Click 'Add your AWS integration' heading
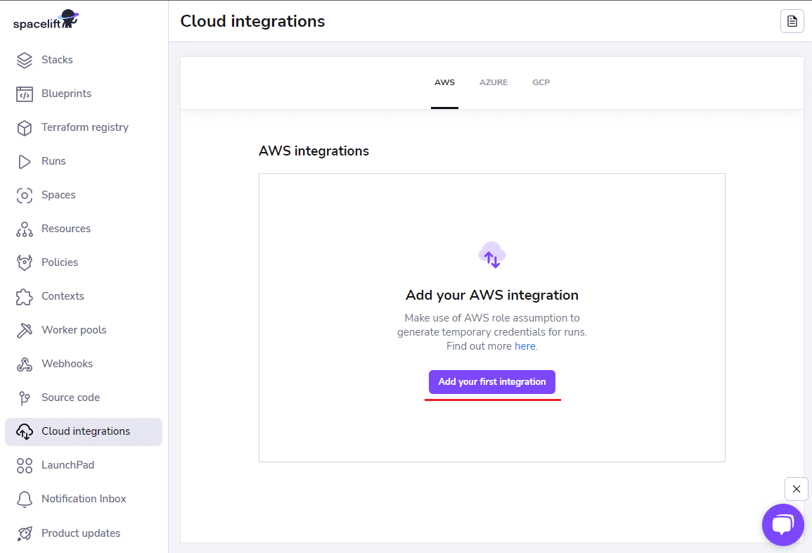 pos(492,295)
